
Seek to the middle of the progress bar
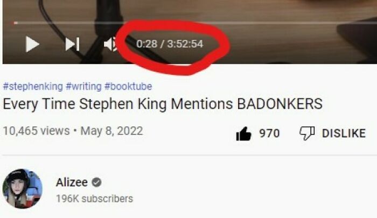(x=195, y=23)
